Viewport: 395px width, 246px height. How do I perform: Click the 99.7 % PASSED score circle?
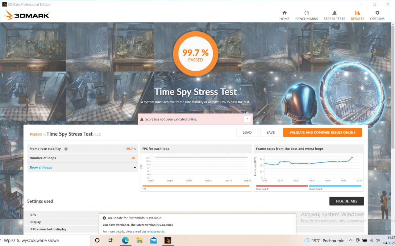pyautogui.click(x=195, y=54)
